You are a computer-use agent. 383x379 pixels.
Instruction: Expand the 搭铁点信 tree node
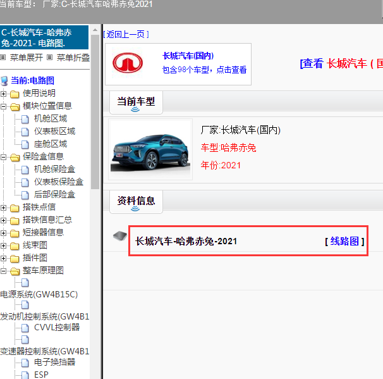tap(3, 208)
